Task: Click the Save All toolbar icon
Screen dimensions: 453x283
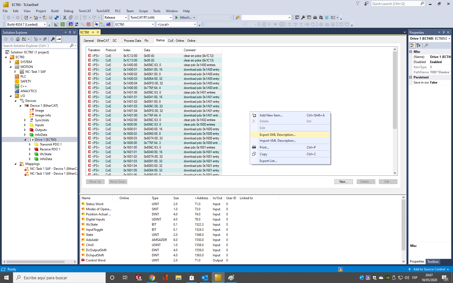Action: click(57, 18)
